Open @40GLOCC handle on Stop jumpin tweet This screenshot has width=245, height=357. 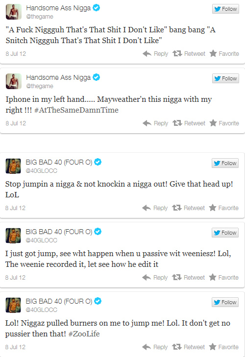(41, 171)
